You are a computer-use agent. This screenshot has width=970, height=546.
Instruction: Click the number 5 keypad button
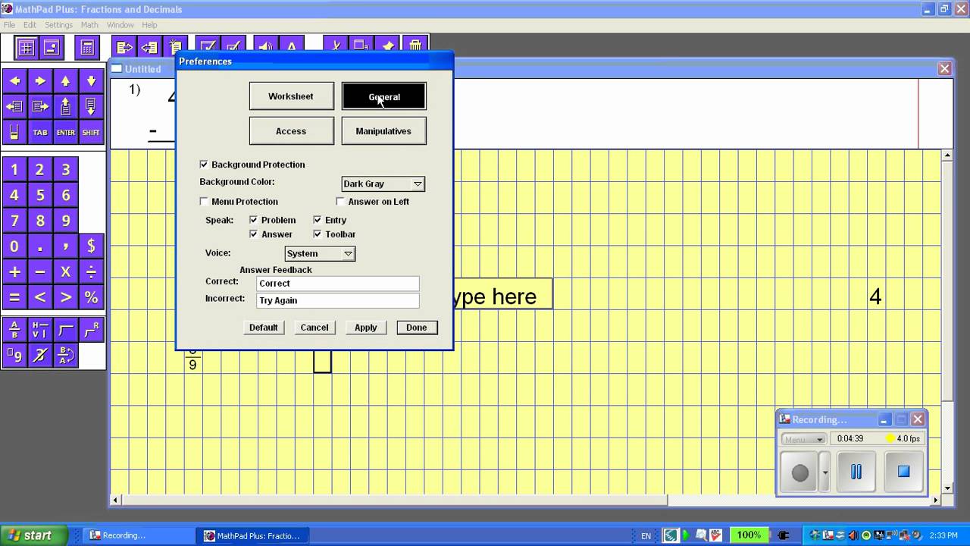[x=40, y=195]
